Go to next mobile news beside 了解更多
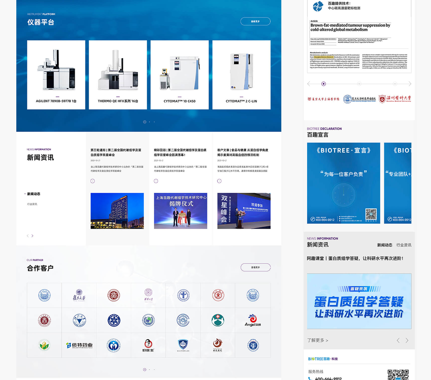 click(407, 340)
